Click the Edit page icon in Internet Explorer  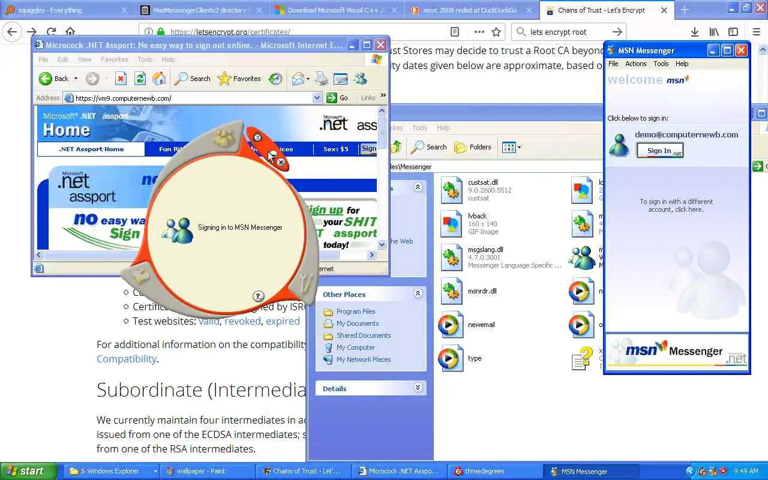tap(341, 79)
